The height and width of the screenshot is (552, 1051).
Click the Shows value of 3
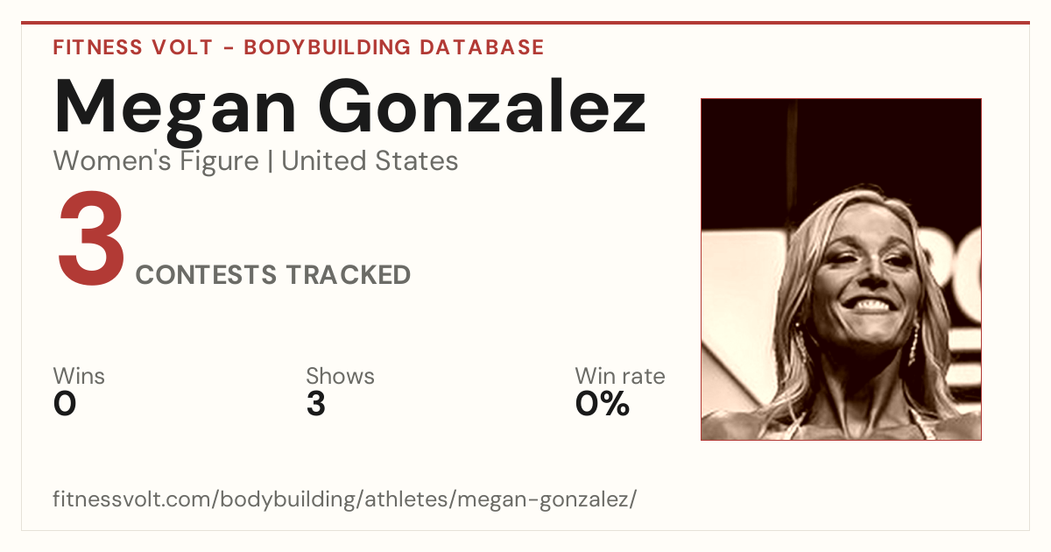[316, 405]
